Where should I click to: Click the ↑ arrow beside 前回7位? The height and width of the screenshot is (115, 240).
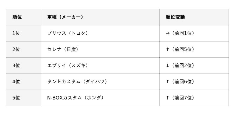167,98
